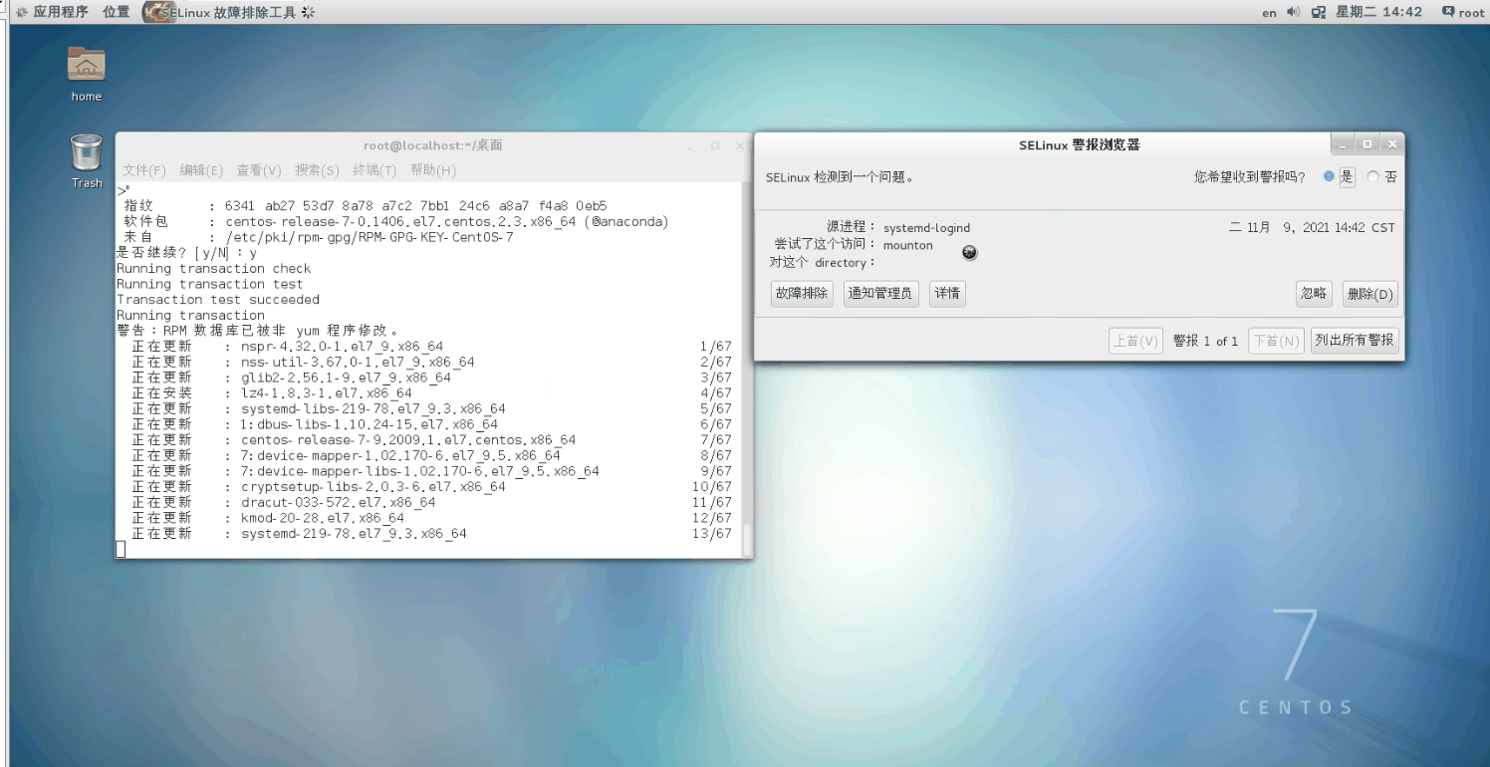
Task: Click the 下首(N) next alert button
Action: tap(1276, 341)
